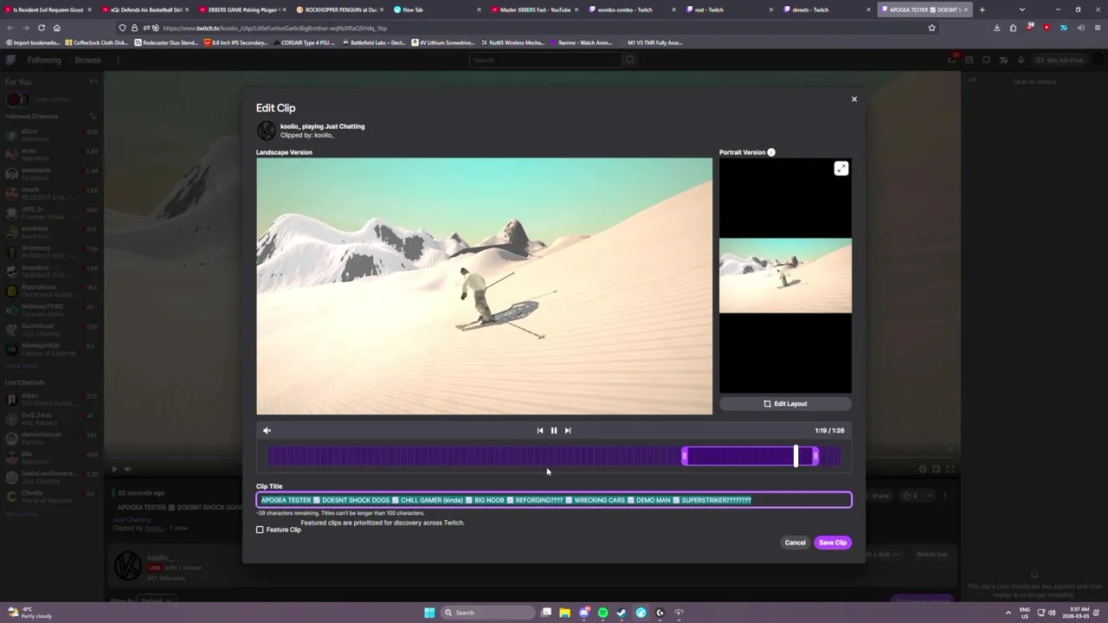The image size is (1108, 623).
Task: Click the right trim handle on the timeline
Action: [815, 456]
